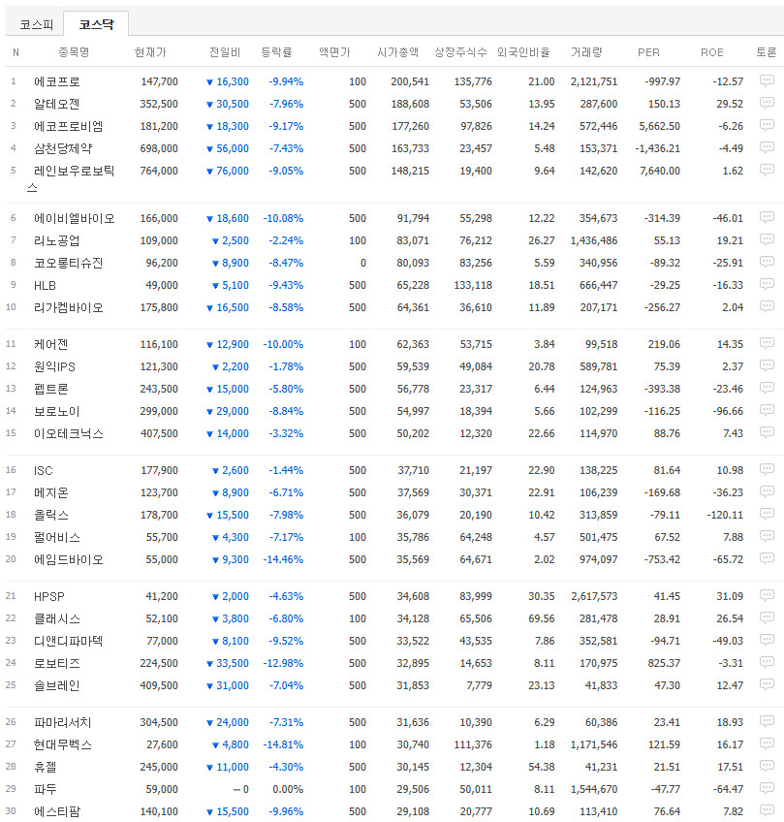Open discussion board icon for 원익IPS

767,365
